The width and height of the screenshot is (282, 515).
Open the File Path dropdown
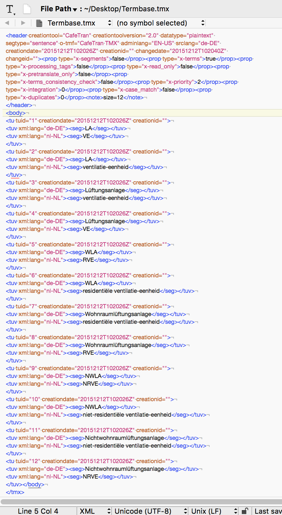(x=59, y=9)
